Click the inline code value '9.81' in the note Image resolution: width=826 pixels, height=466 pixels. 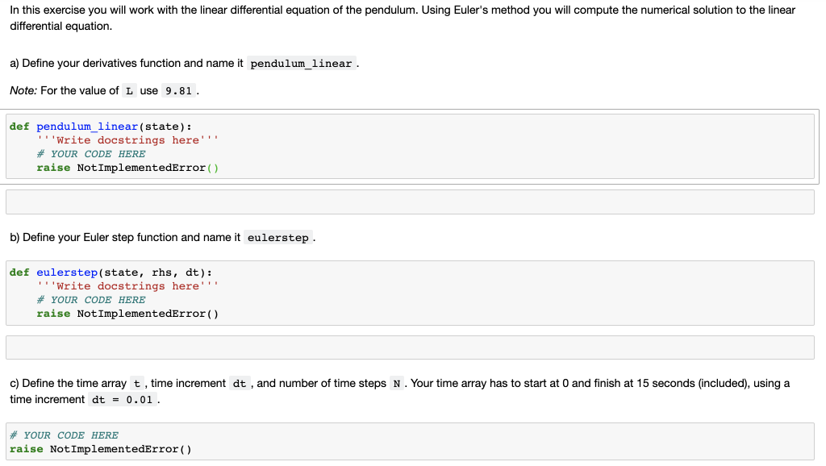click(178, 91)
